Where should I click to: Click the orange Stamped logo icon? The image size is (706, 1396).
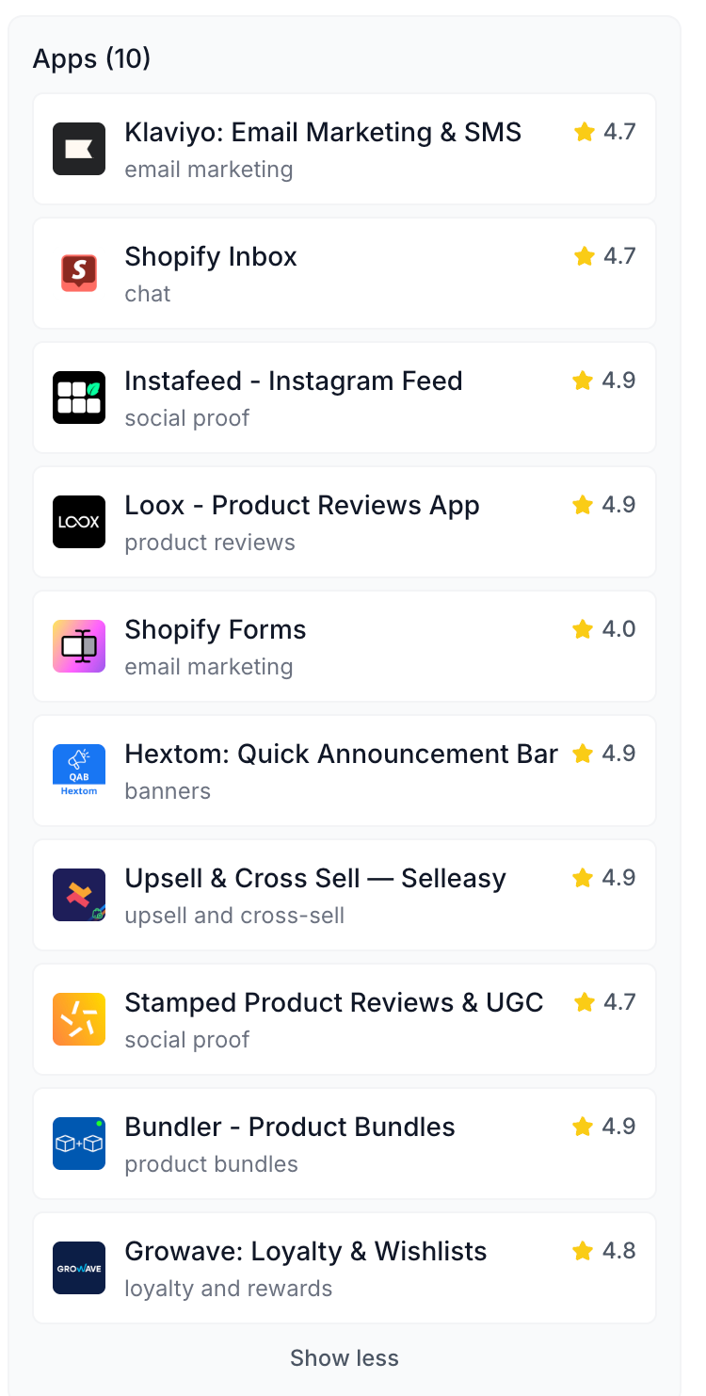click(79, 1019)
